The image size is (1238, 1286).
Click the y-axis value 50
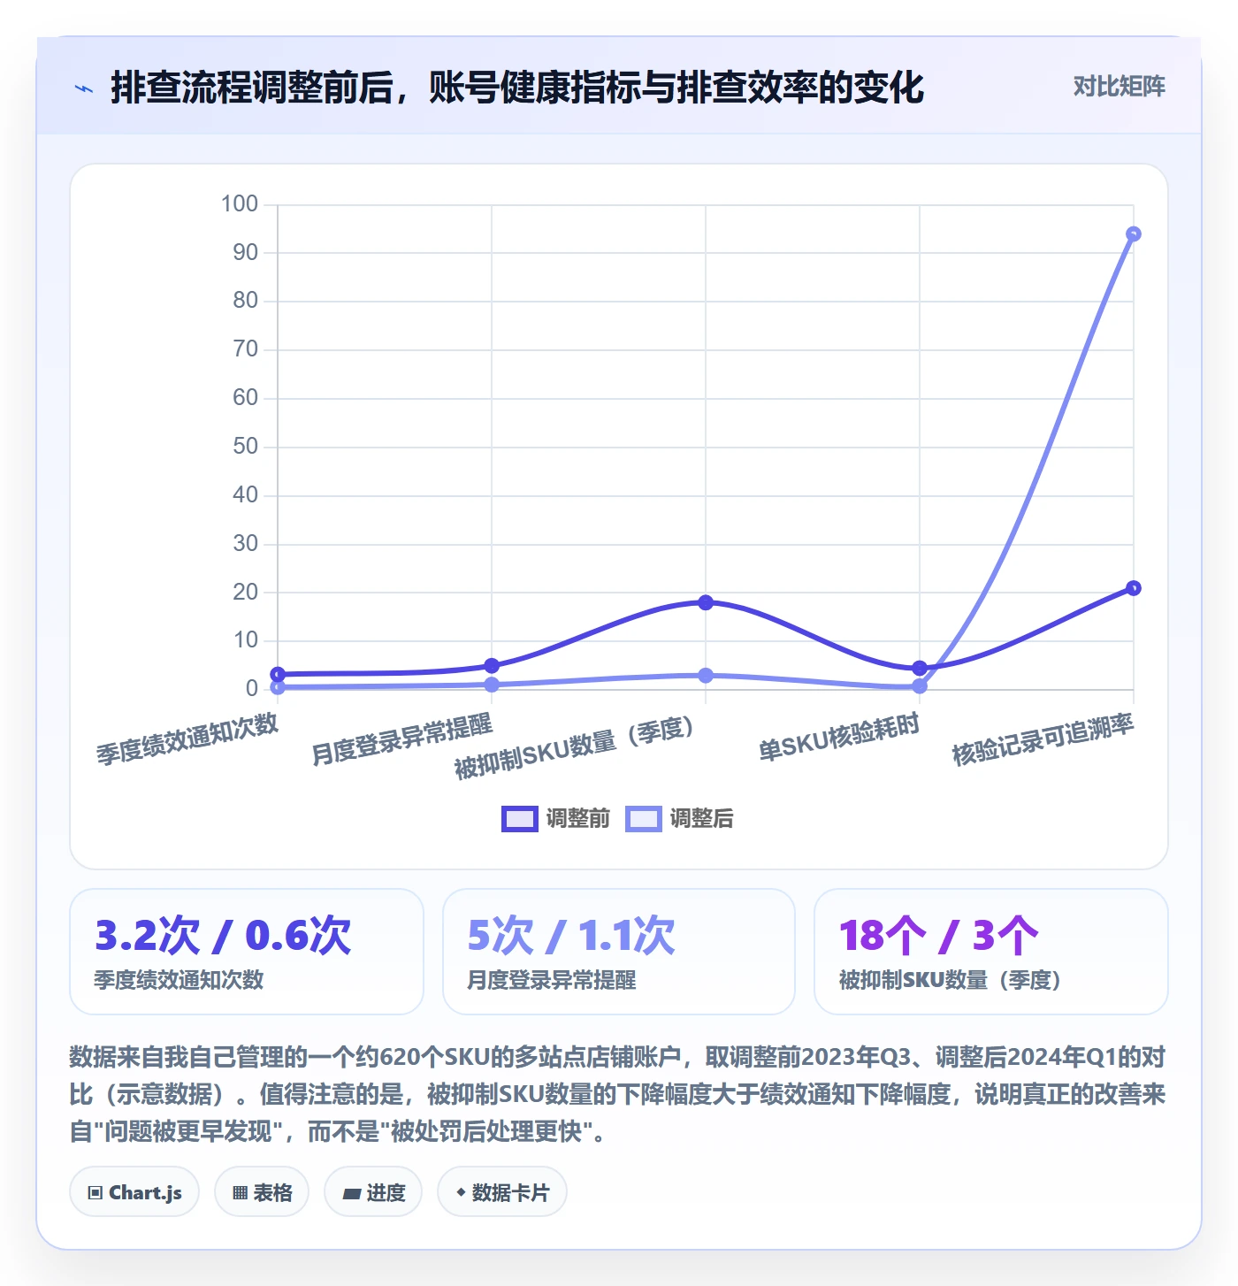pos(246,447)
